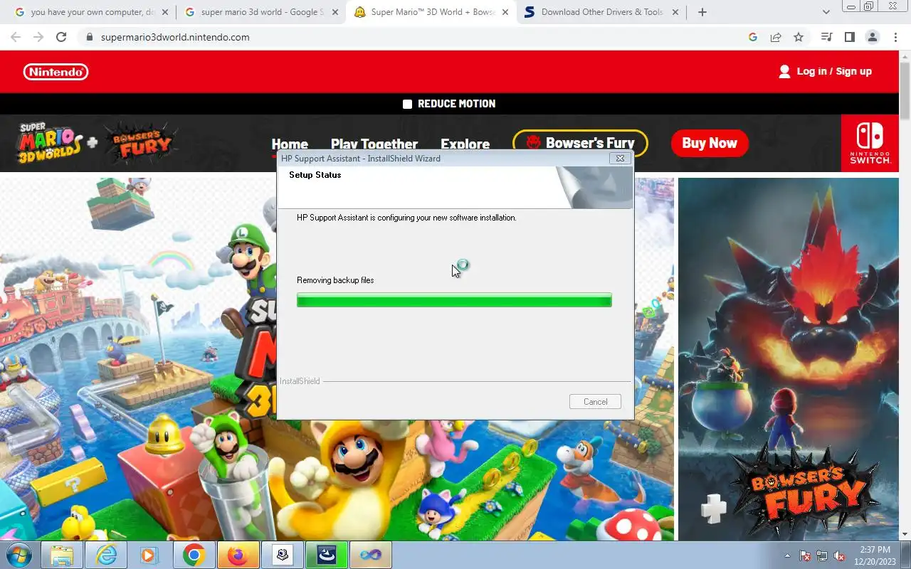Click the Bowser's Fury logo in navigation
The height and width of the screenshot is (569, 911).
point(140,142)
